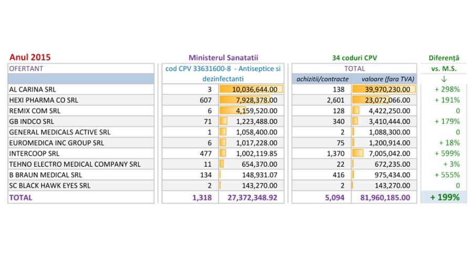Click the down arrow under 'vs. M.S.'
Viewport: 473px width, 255px height.
coord(444,79)
